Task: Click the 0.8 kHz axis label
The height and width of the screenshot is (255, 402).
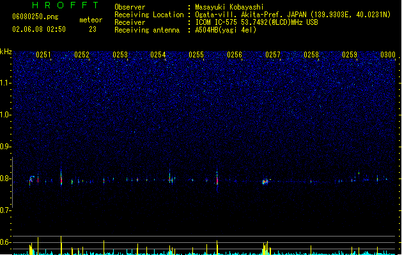Action: click(x=6, y=178)
